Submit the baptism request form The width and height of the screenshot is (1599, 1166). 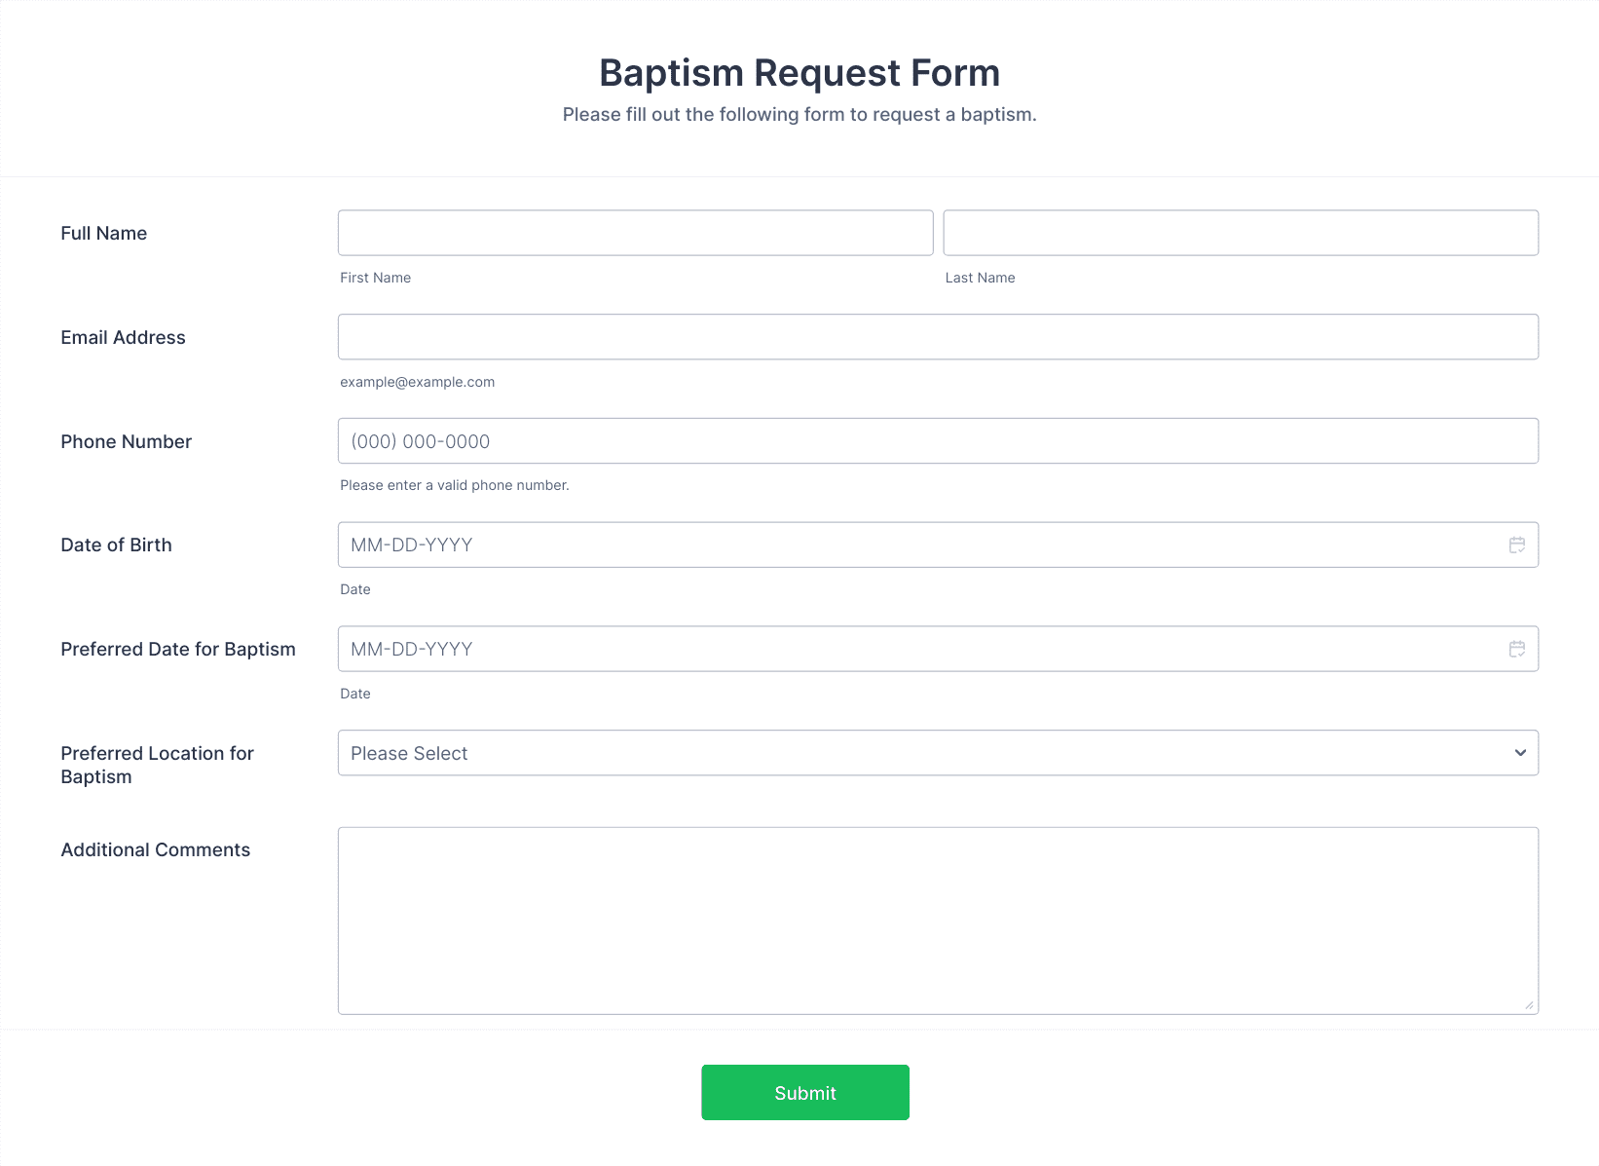tap(805, 1092)
